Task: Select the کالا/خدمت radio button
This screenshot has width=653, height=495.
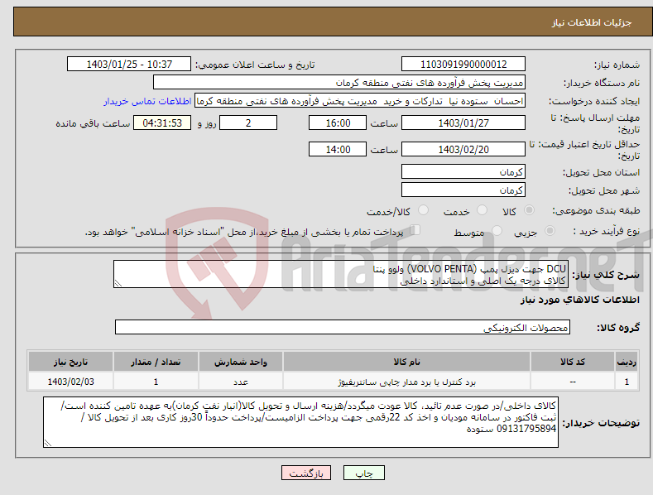Action: pyautogui.click(x=423, y=210)
